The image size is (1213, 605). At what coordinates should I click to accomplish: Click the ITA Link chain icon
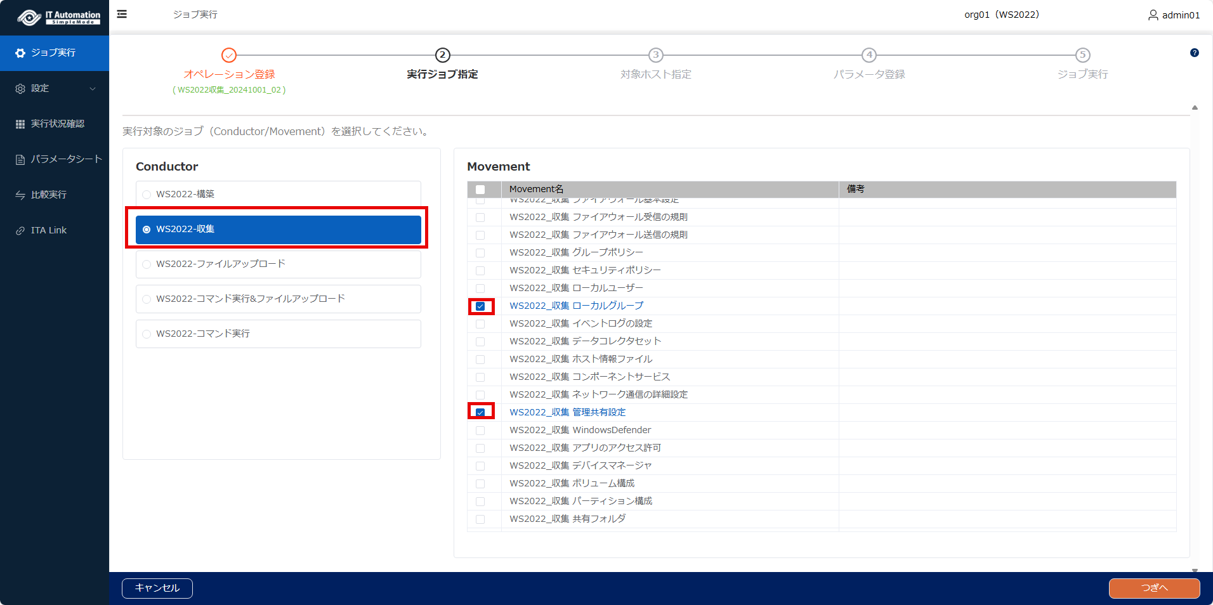coord(20,231)
